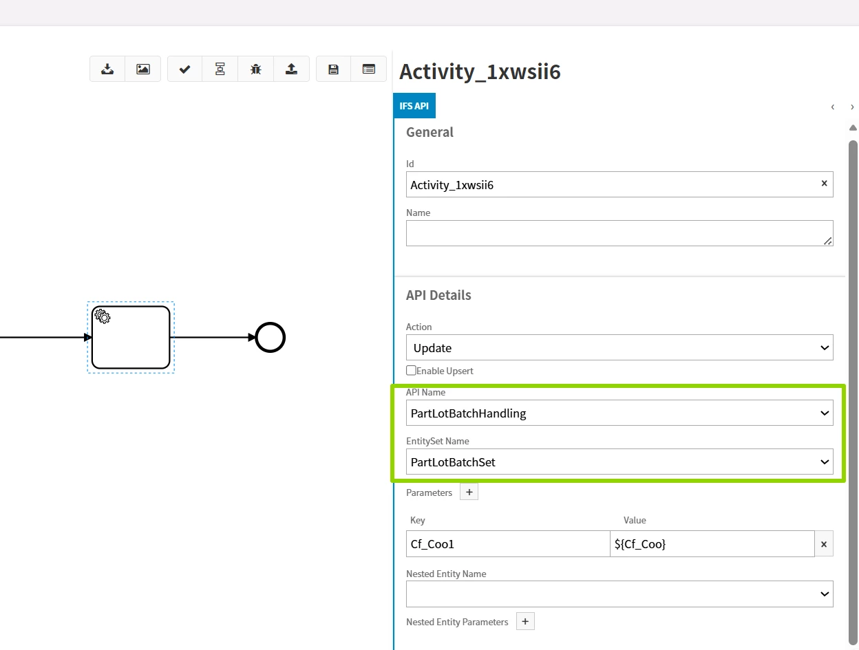Screen dimensions: 859x650
Task: Click the upload deploy icon
Action: pos(291,69)
